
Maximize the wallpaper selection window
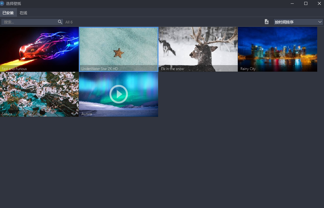306,3
